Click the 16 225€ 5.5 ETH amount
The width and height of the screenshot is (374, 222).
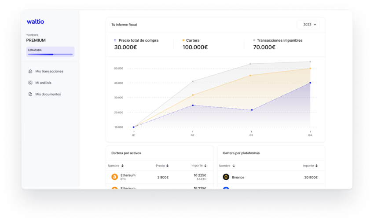(x=200, y=177)
